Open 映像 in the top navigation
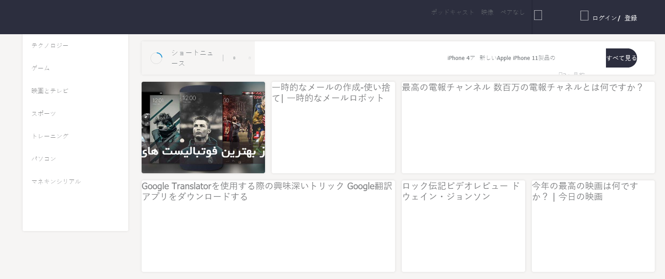Screen dimensions: 665x279 pyautogui.click(x=487, y=12)
